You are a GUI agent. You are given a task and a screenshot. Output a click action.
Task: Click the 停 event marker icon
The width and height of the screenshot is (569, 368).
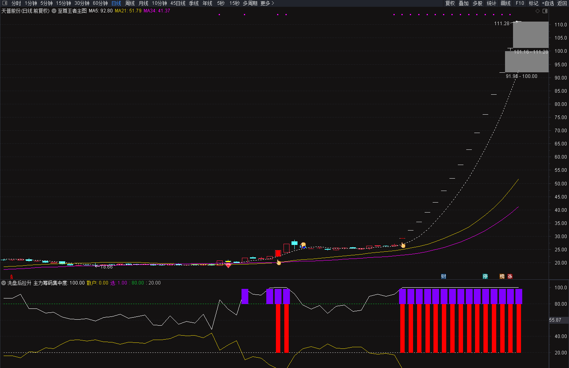485,276
